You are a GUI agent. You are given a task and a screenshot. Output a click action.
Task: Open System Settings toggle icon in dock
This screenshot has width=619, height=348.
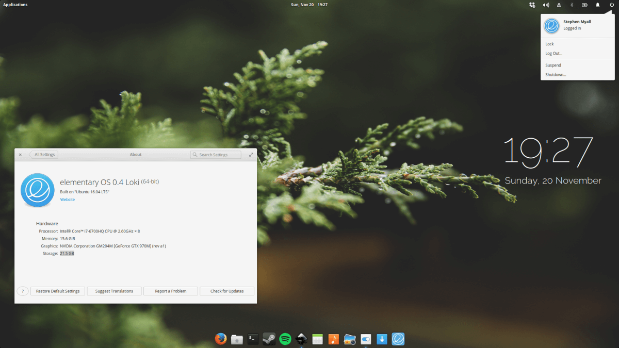(366, 339)
